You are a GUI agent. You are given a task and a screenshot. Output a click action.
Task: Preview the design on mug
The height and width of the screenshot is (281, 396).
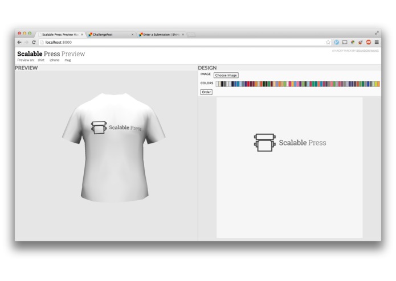pyautogui.click(x=67, y=60)
